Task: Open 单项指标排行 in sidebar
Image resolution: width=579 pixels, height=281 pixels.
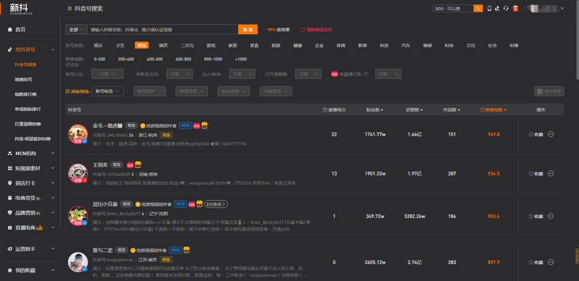Action: [28, 109]
